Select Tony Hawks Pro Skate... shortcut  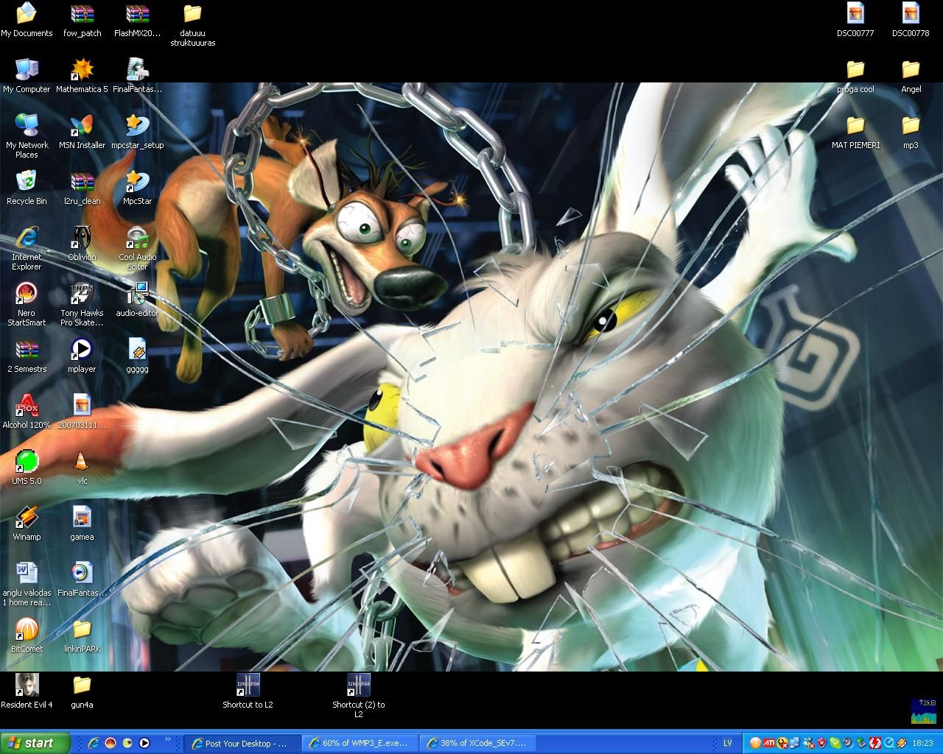[x=82, y=304]
